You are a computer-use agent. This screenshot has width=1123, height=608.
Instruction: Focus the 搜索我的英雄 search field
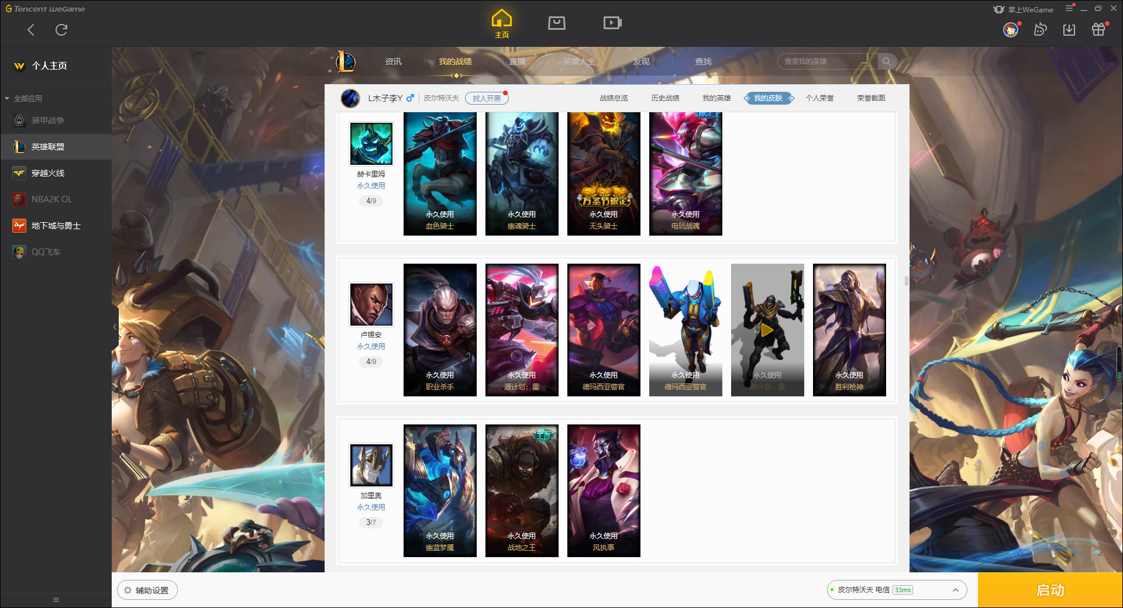pos(828,61)
